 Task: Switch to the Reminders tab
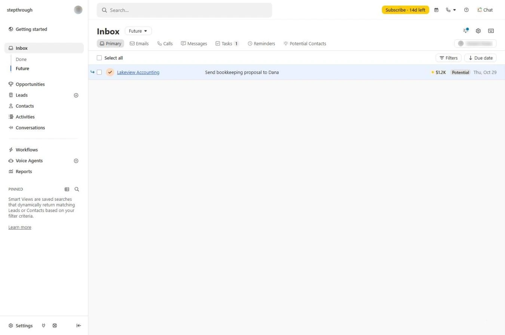click(x=261, y=44)
